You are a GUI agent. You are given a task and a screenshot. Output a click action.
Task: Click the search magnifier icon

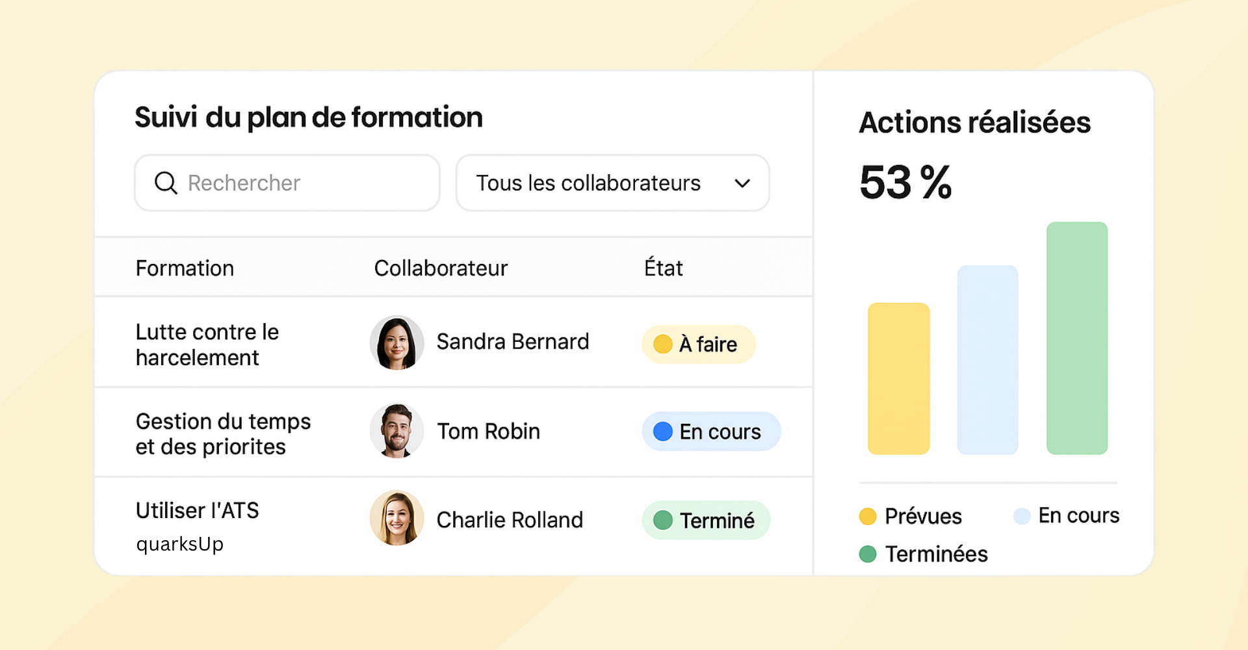pos(166,183)
